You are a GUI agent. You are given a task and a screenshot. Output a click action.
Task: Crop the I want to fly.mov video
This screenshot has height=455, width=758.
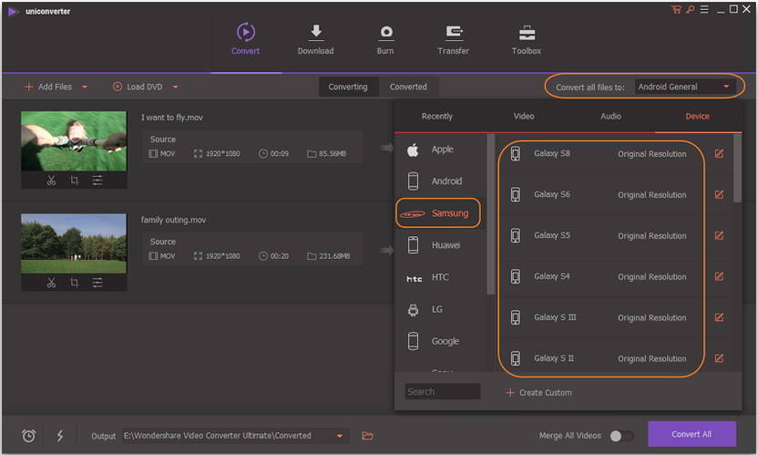pos(74,181)
